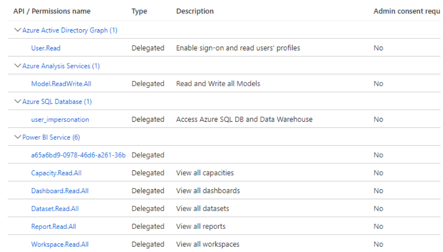Select the Delegated type cell in the User.Read row
443x252 pixels.
point(148,48)
